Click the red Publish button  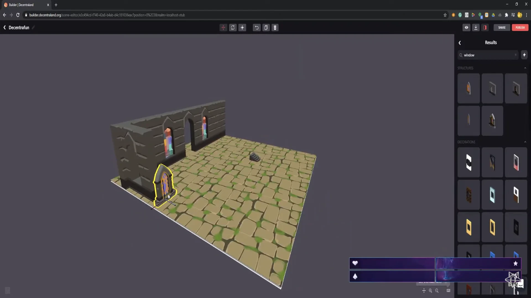pos(520,28)
